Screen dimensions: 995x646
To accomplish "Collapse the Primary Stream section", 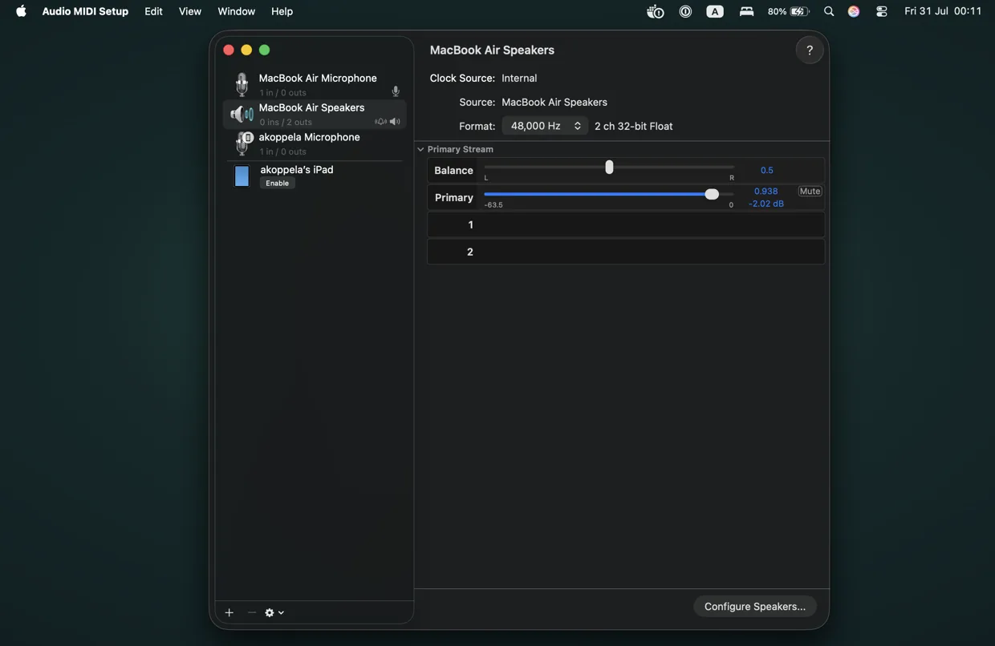I will tap(420, 149).
